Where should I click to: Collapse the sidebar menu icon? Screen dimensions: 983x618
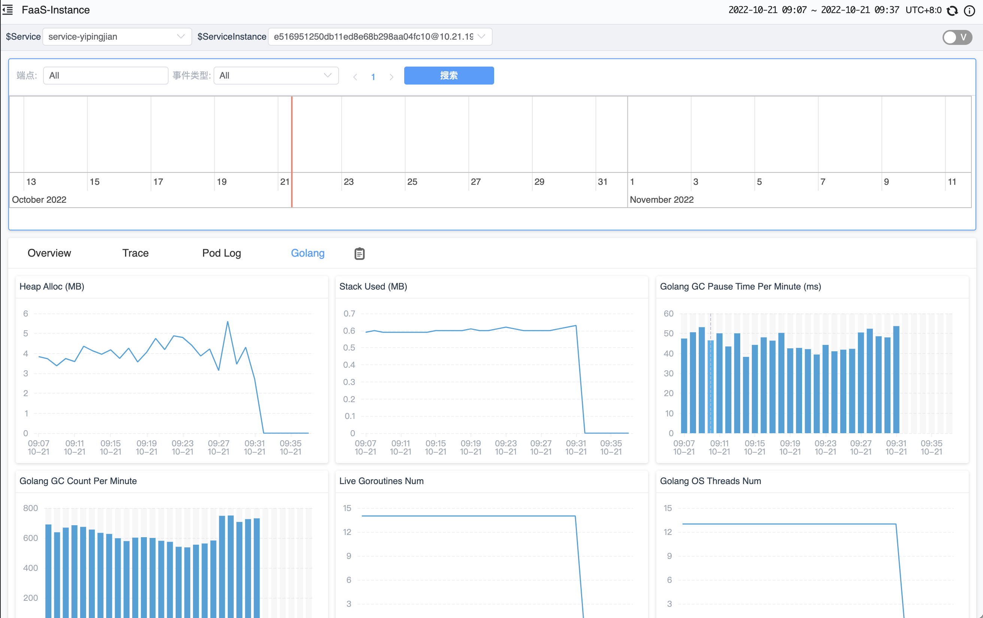click(8, 10)
